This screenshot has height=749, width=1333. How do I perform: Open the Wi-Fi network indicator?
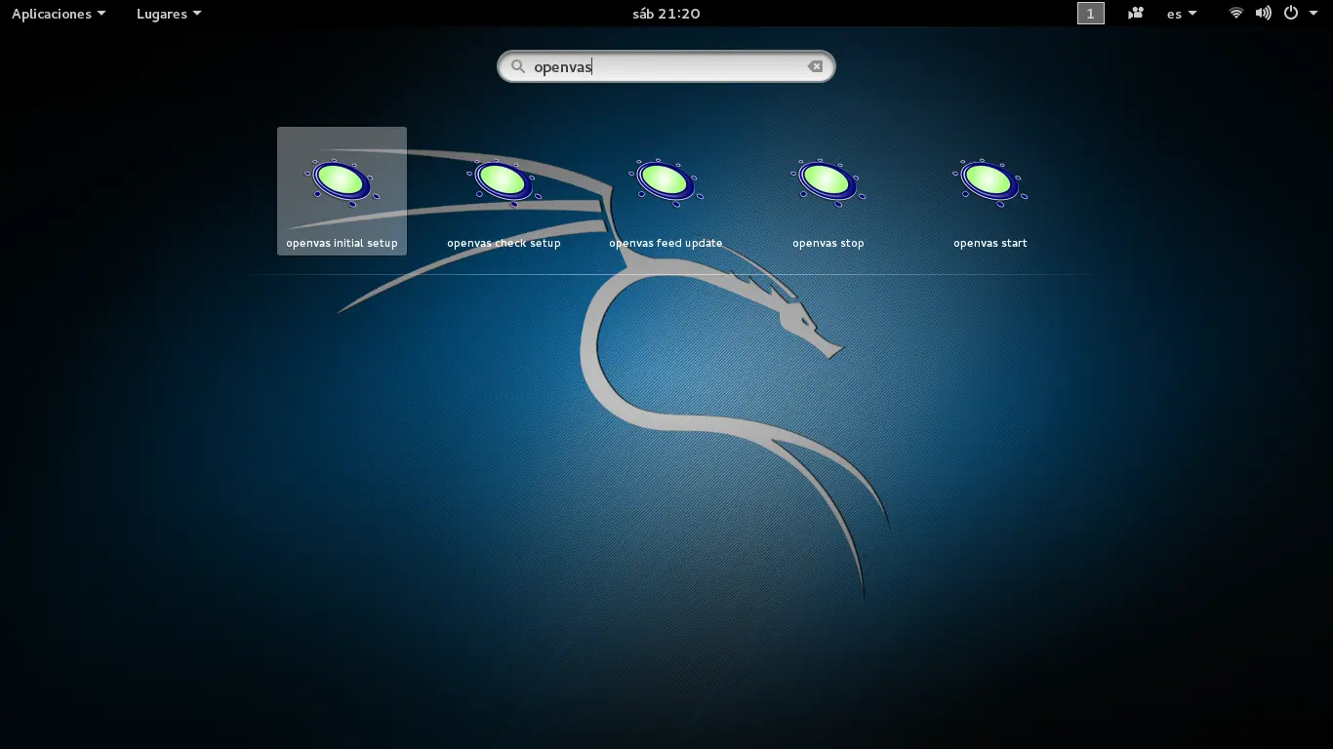tap(1235, 13)
